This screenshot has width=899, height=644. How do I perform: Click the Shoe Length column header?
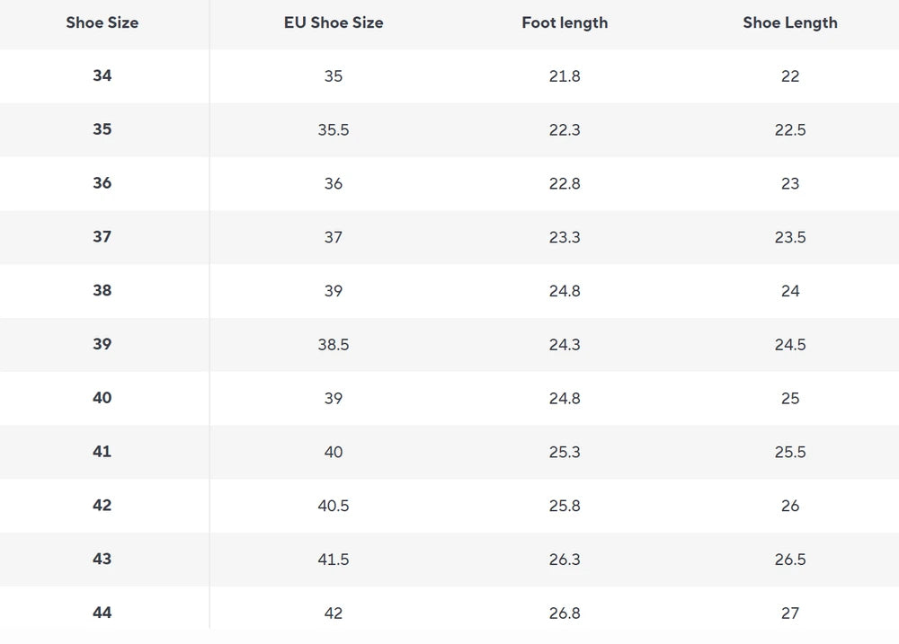(790, 23)
